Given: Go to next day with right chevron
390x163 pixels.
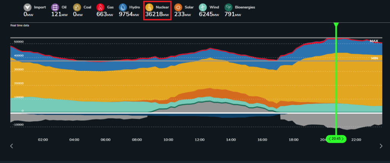Looking at the screenshot, I should tap(381, 146).
